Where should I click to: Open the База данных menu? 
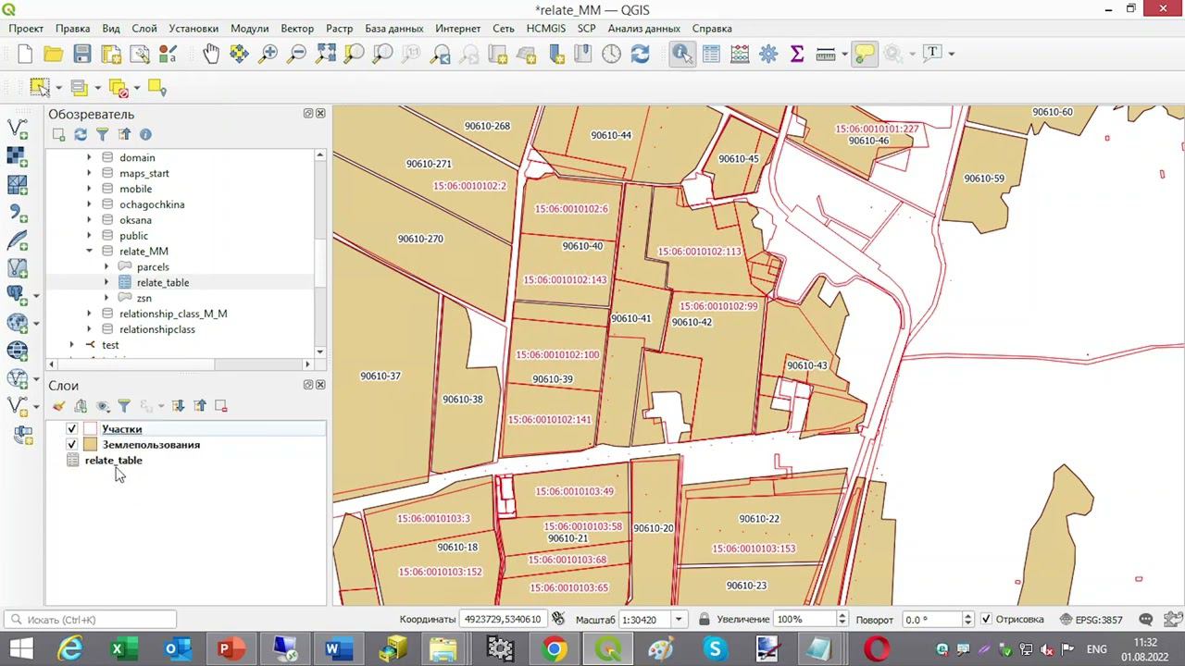click(393, 29)
